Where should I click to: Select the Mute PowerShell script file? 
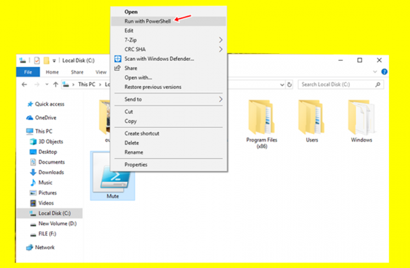[113, 176]
